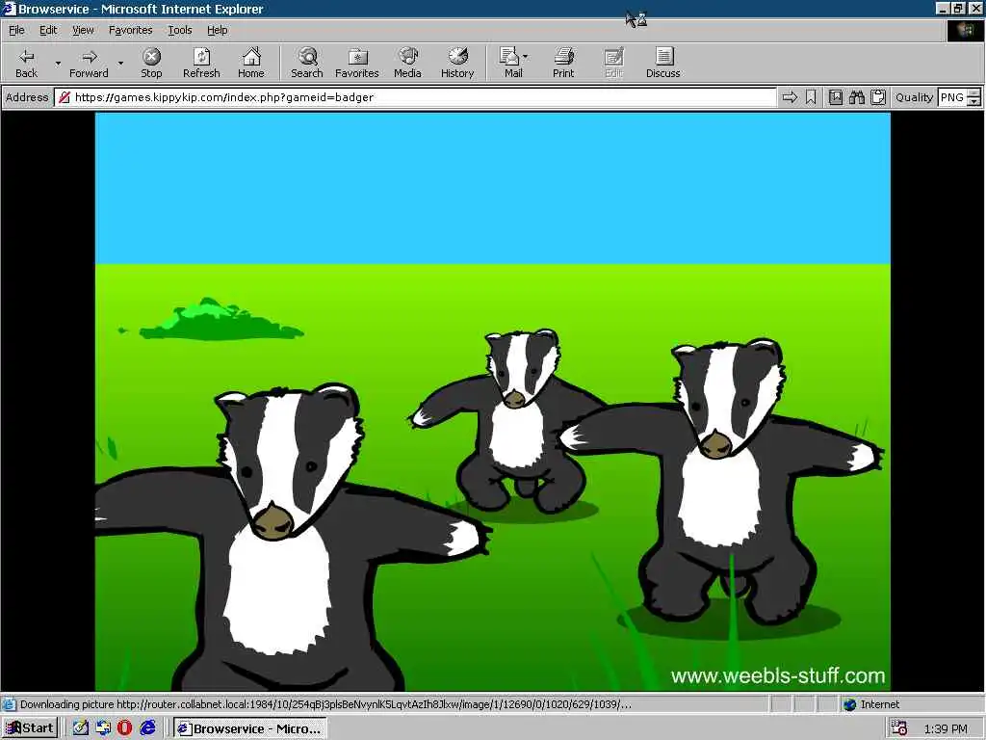Click the Show Desktop quick launch icon
Image resolution: width=986 pixels, height=740 pixels.
click(103, 728)
